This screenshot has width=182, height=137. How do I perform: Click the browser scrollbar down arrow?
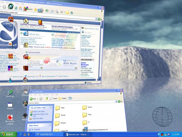point(100,78)
